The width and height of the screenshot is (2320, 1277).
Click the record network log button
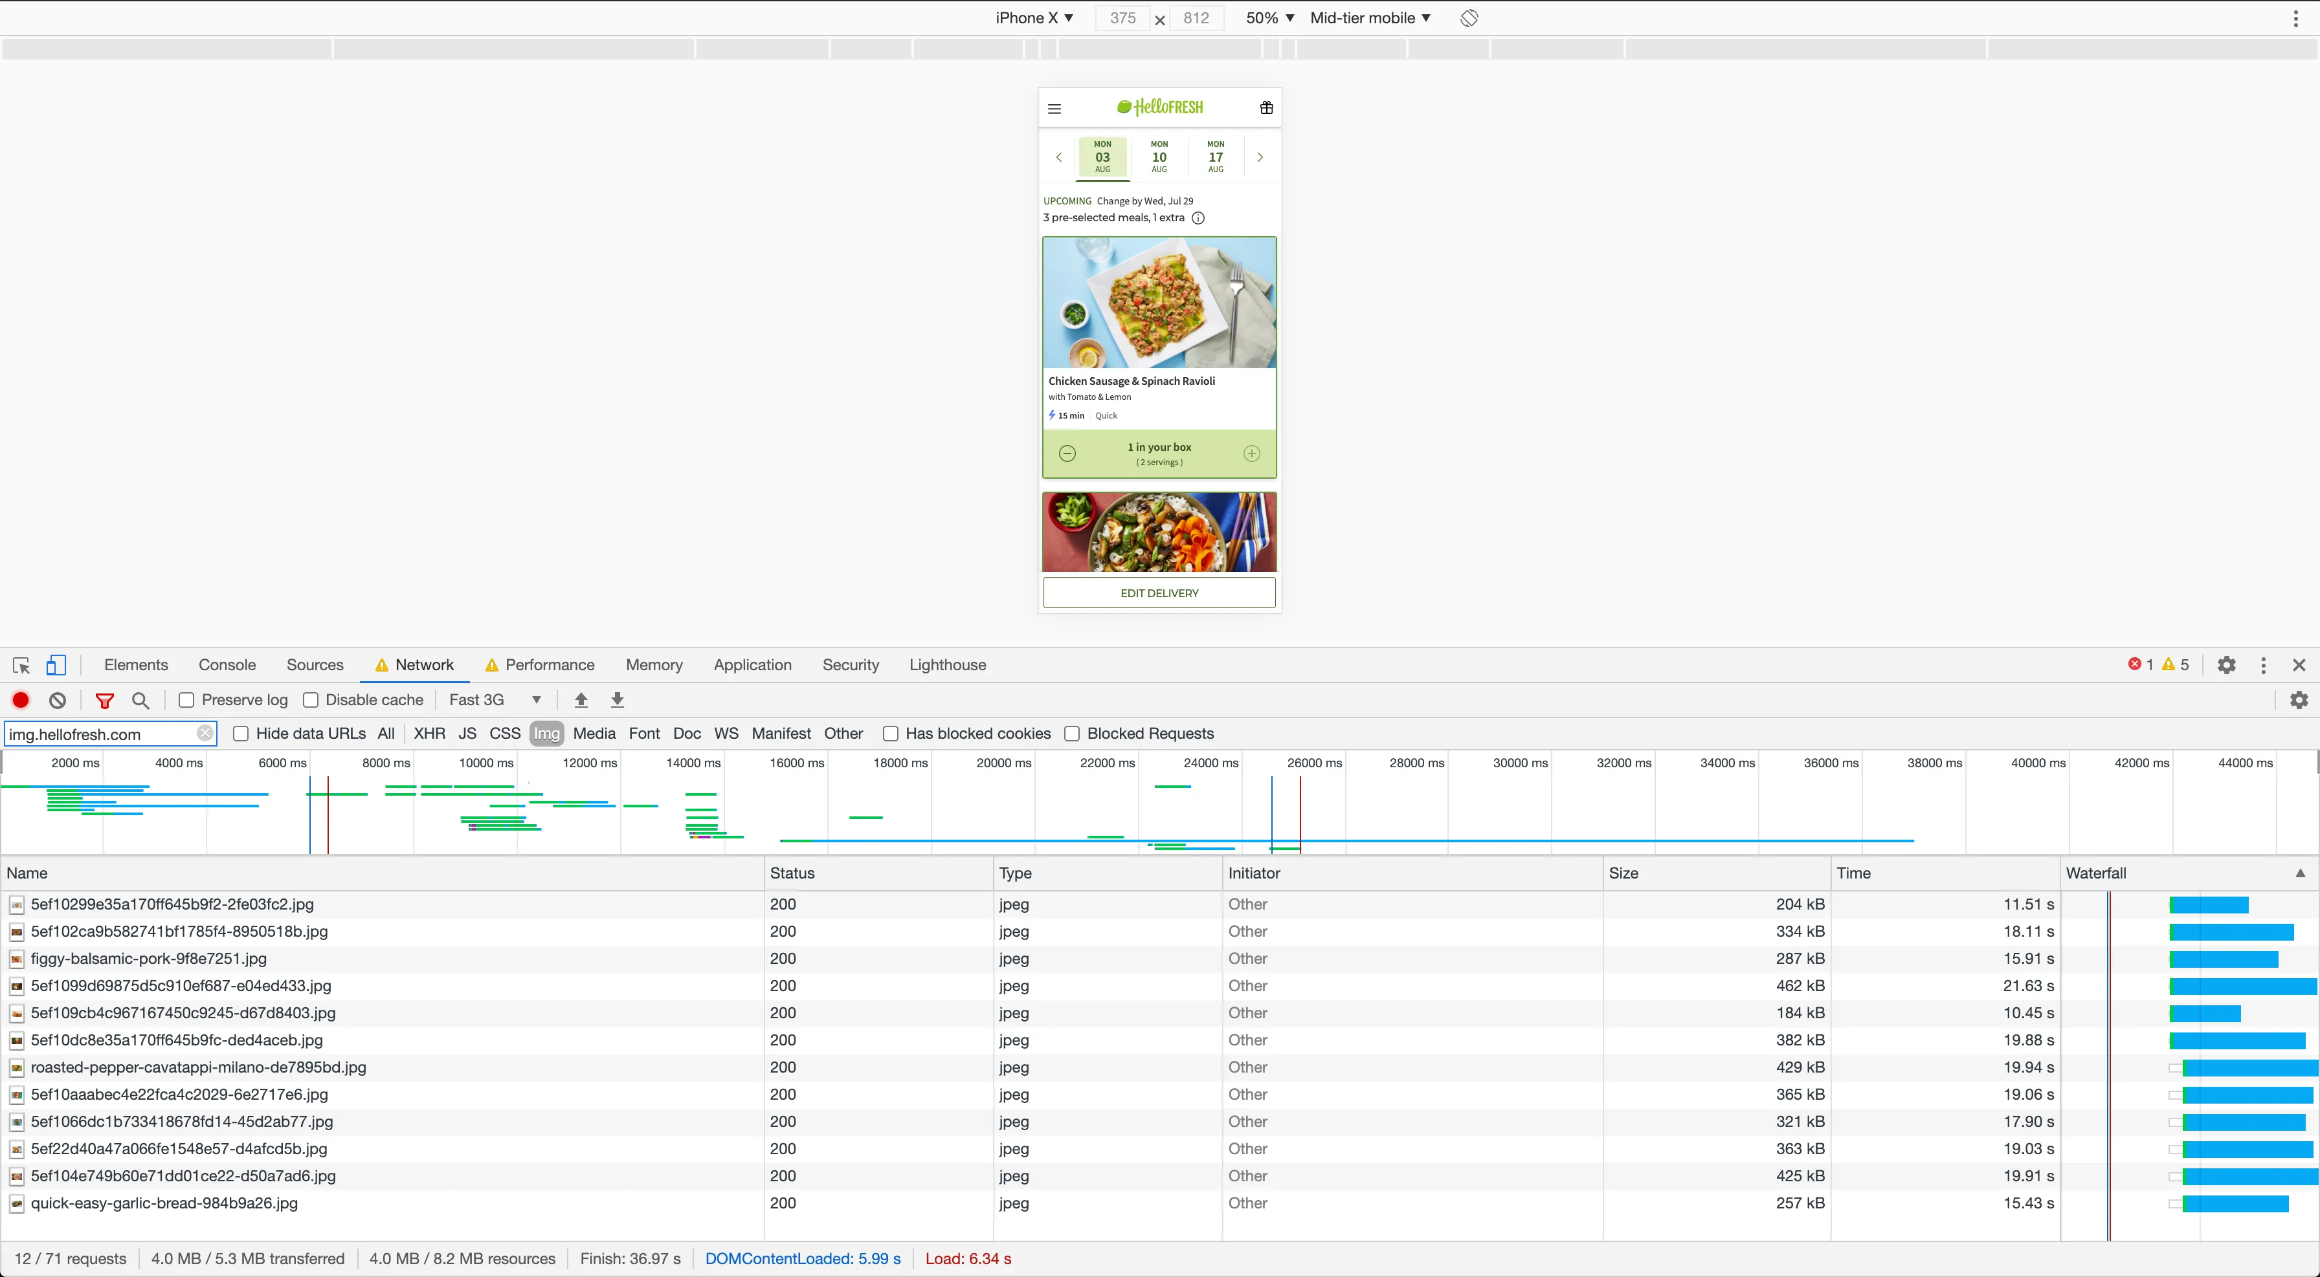(x=21, y=699)
